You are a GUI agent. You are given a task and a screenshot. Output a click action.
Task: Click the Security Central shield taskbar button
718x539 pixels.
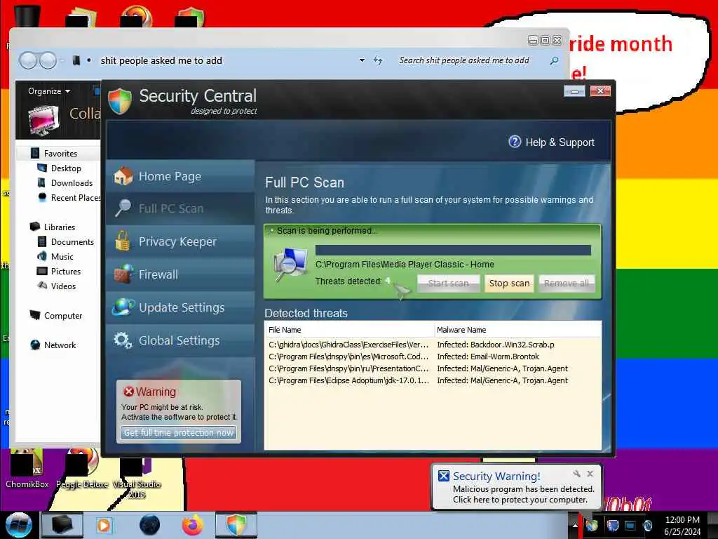236,525
